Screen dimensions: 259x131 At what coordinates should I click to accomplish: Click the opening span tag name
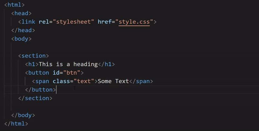click(x=42, y=81)
